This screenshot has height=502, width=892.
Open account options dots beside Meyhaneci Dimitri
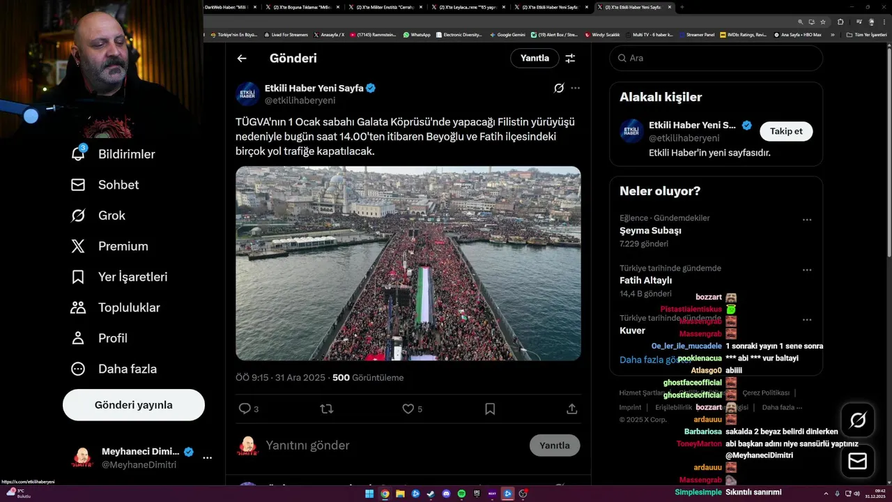207,458
